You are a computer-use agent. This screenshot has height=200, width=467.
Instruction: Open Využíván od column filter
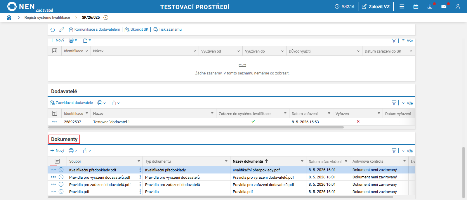pos(239,51)
